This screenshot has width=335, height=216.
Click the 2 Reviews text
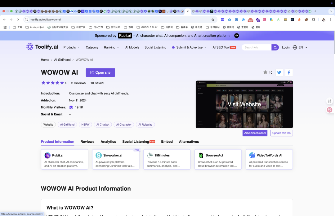[x=78, y=83]
